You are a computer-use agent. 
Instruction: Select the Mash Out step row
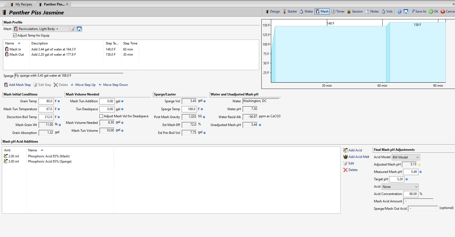point(131,55)
